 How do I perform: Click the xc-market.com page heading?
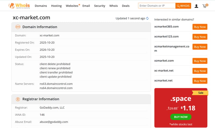31,17
